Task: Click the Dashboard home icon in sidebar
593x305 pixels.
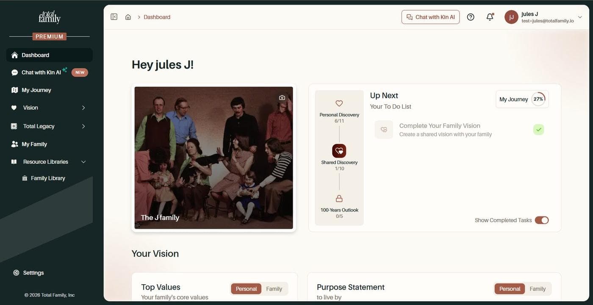Action: click(15, 55)
